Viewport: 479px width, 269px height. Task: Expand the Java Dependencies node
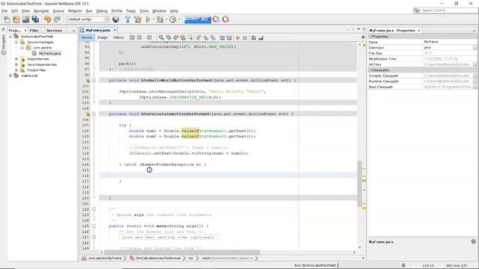point(16,65)
